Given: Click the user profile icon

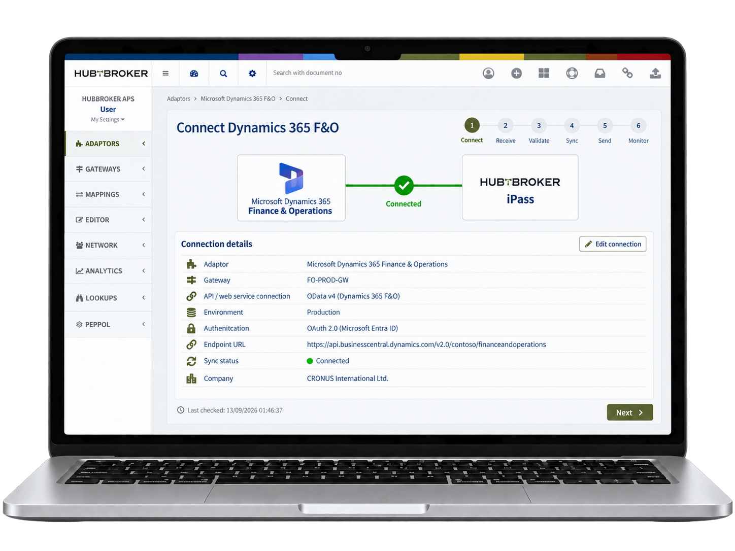Looking at the screenshot, I should click(x=488, y=73).
